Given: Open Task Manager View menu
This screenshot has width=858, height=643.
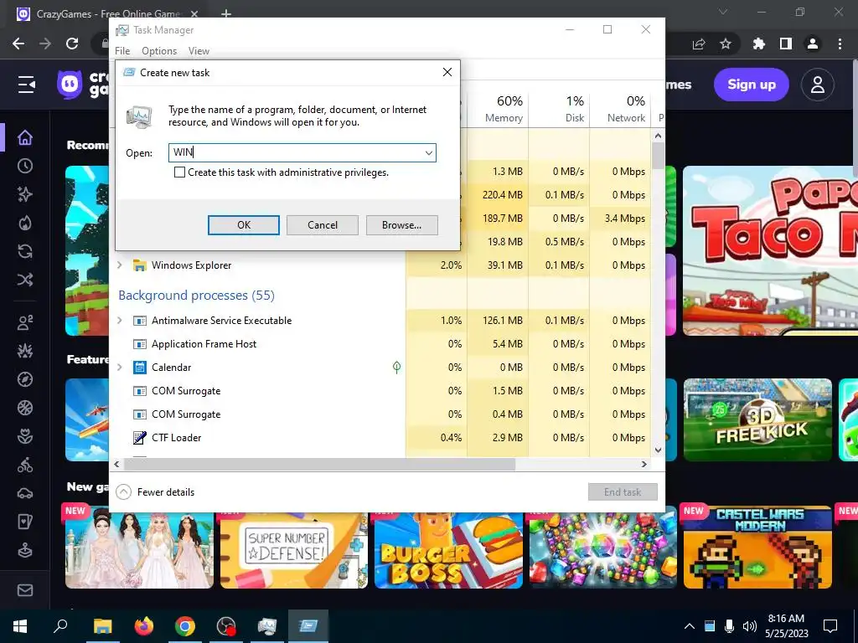Looking at the screenshot, I should tap(199, 51).
